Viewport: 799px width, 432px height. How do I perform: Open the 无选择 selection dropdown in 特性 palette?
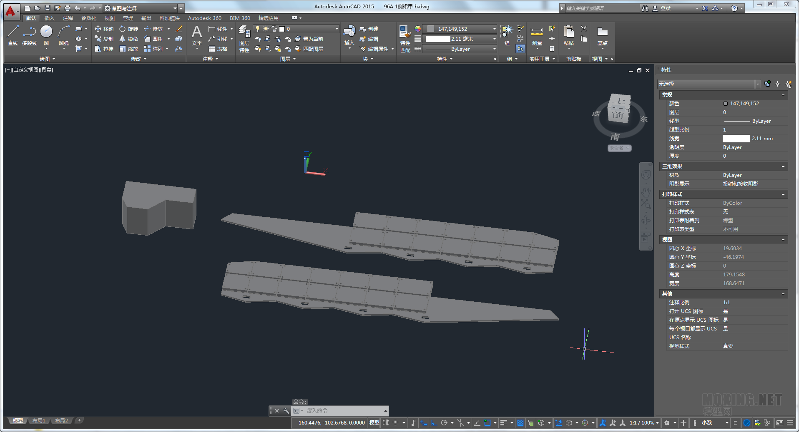(709, 84)
